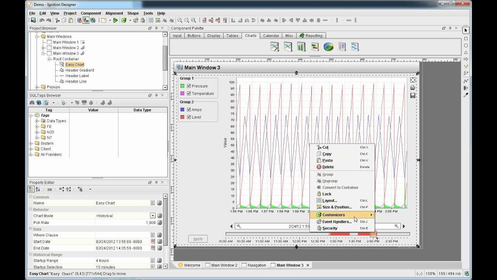The image size is (497, 280).
Task: Switch to the Reporting palette tab
Action: pyautogui.click(x=311, y=36)
